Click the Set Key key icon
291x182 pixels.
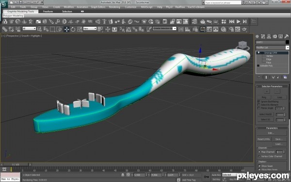[207, 177]
